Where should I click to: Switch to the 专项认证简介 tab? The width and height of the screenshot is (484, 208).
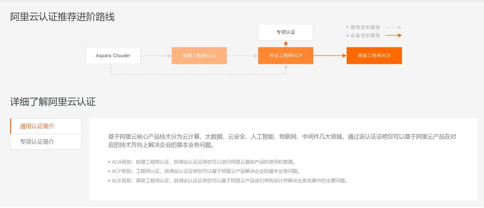tap(46, 142)
